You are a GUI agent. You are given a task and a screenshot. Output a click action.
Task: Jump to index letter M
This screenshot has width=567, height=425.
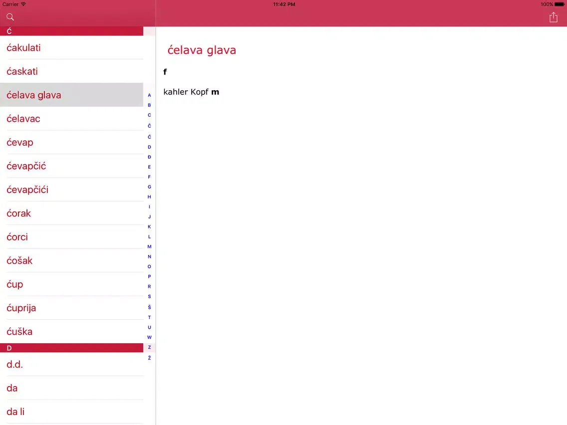pyautogui.click(x=149, y=247)
